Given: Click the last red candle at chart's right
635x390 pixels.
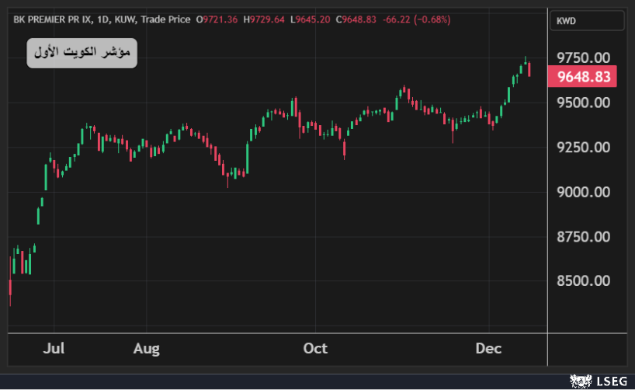Looking at the screenshot, I should (x=529, y=69).
